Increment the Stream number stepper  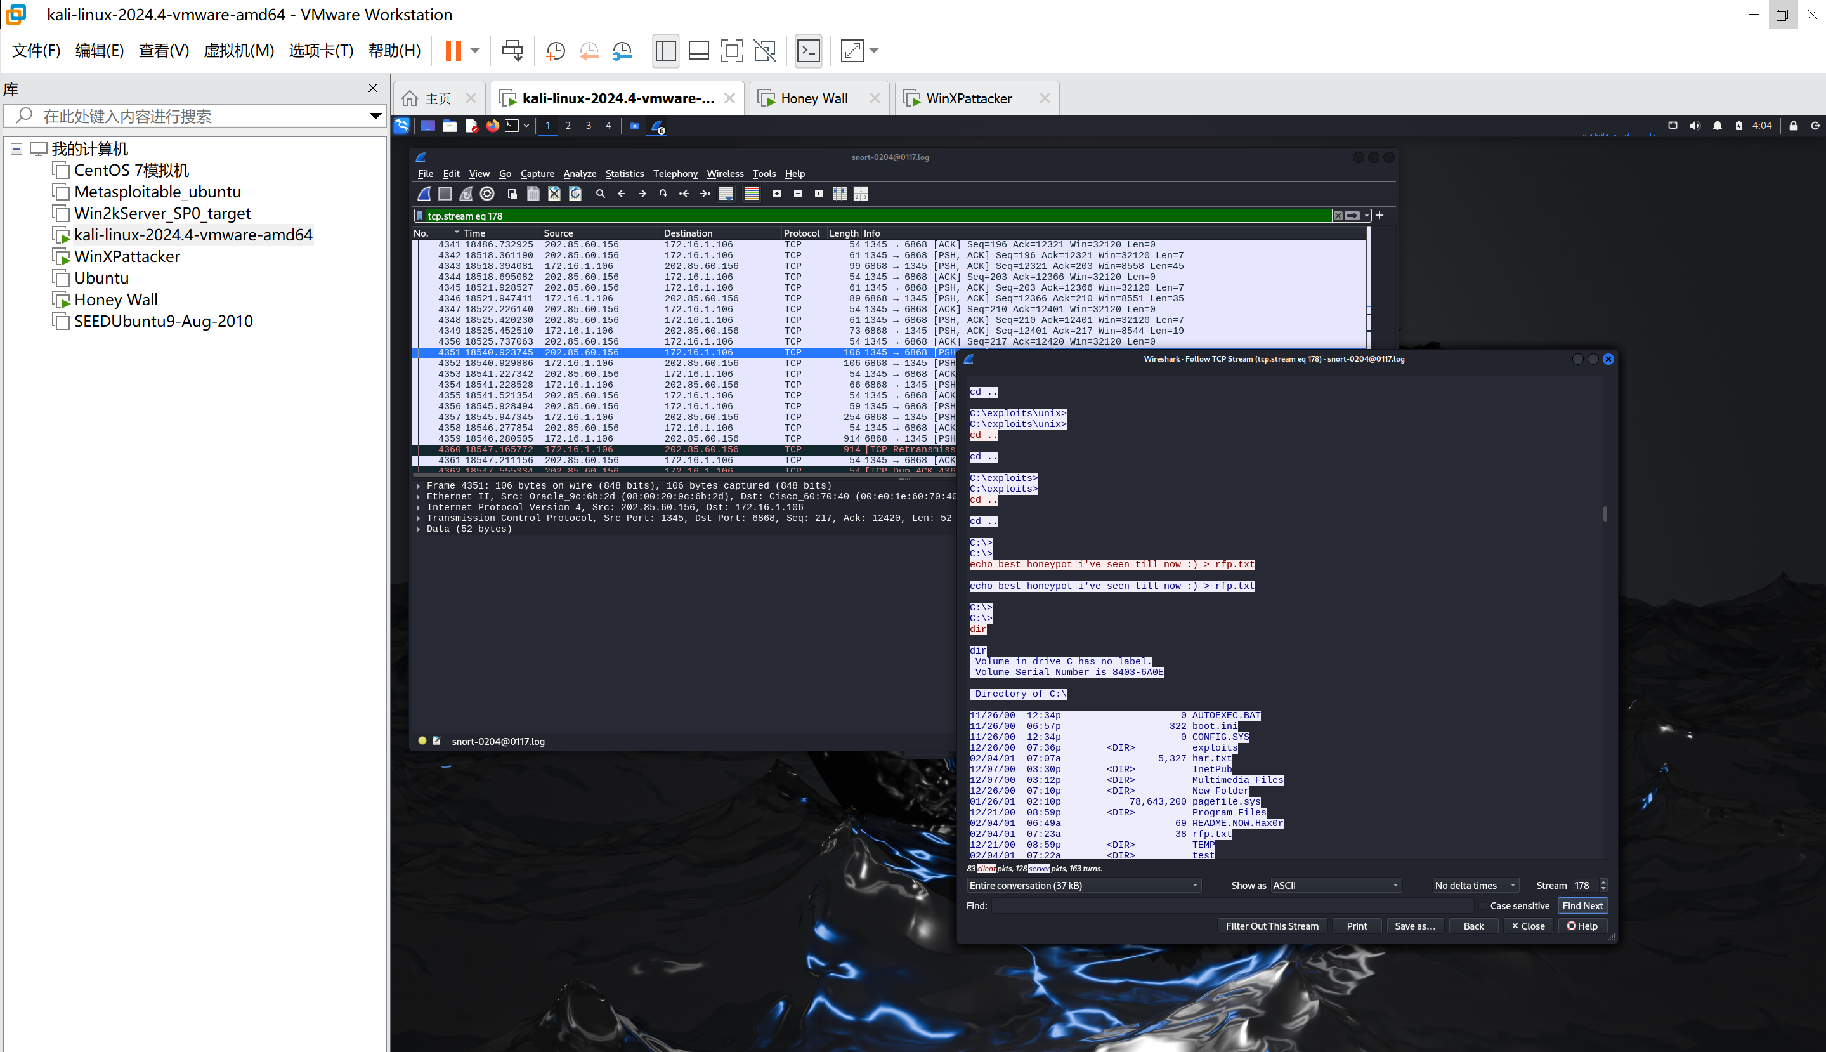(1603, 882)
